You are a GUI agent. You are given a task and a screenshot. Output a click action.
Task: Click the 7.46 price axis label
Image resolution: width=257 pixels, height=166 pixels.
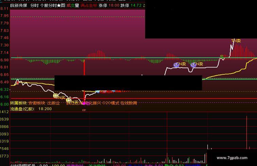coord(4,38)
